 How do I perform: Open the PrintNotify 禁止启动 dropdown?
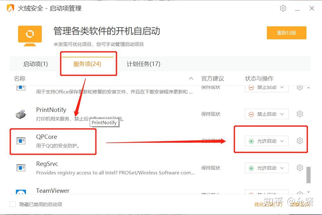(267, 114)
